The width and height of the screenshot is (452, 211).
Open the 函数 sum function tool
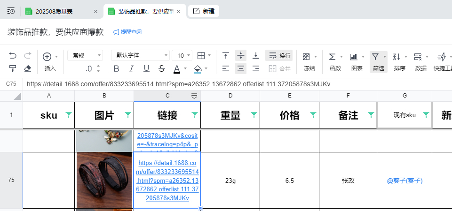coord(332,57)
